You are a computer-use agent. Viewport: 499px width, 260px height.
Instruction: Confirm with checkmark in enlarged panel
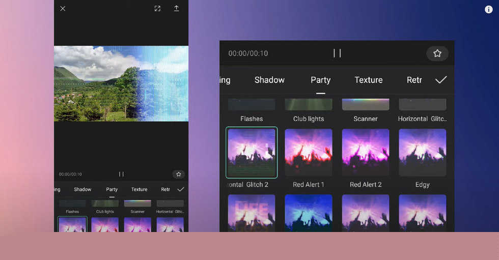441,80
